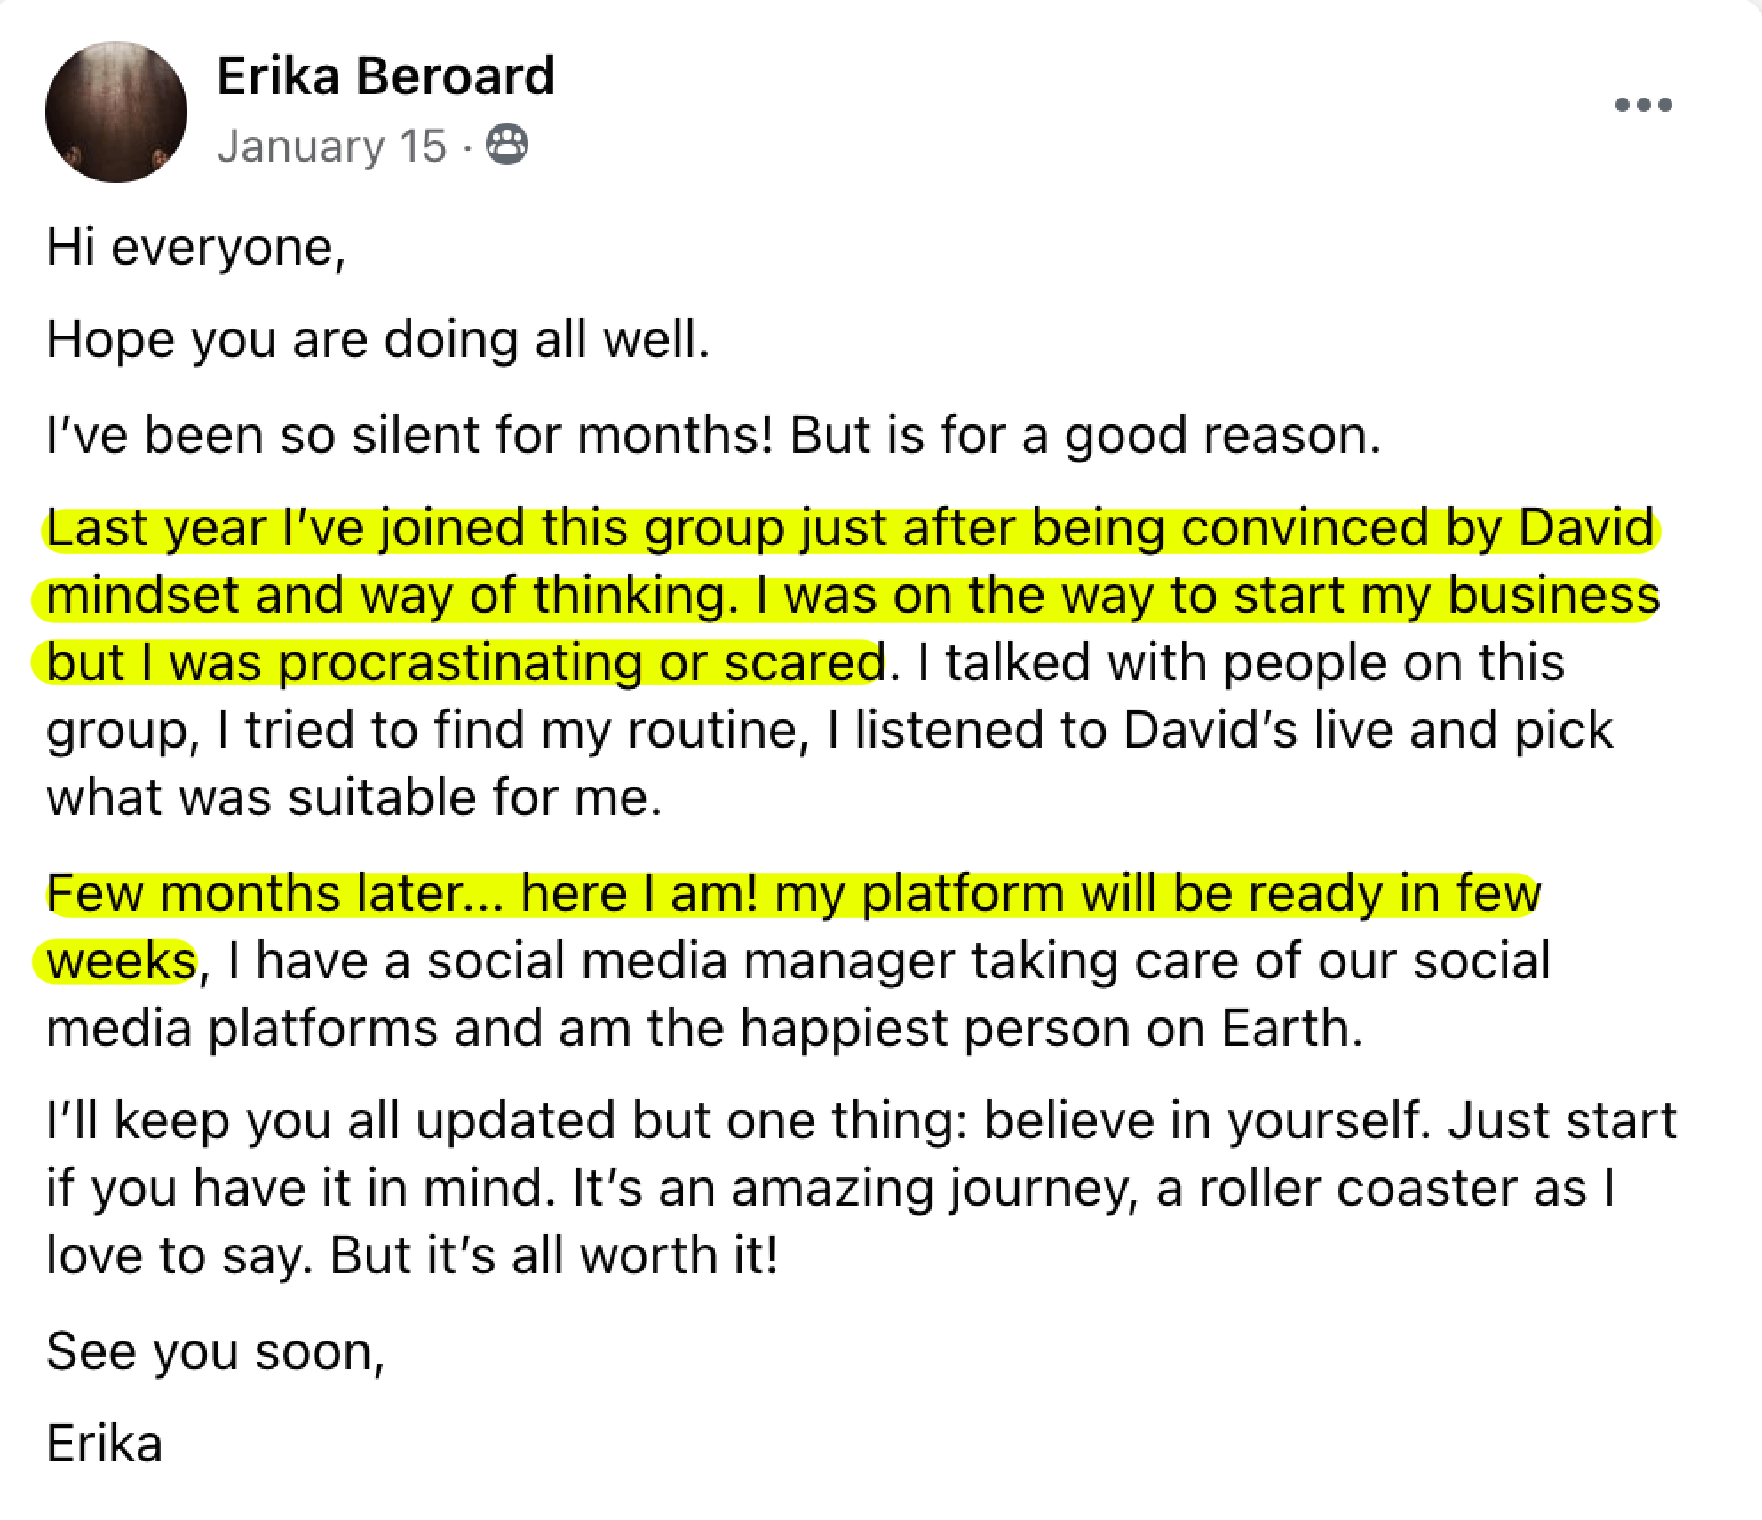Click the text "happiest person on Earth."
The width and height of the screenshot is (1762, 1520).
tap(1051, 1029)
